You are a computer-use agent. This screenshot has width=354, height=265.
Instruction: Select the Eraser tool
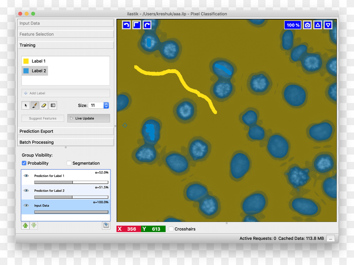(44, 106)
